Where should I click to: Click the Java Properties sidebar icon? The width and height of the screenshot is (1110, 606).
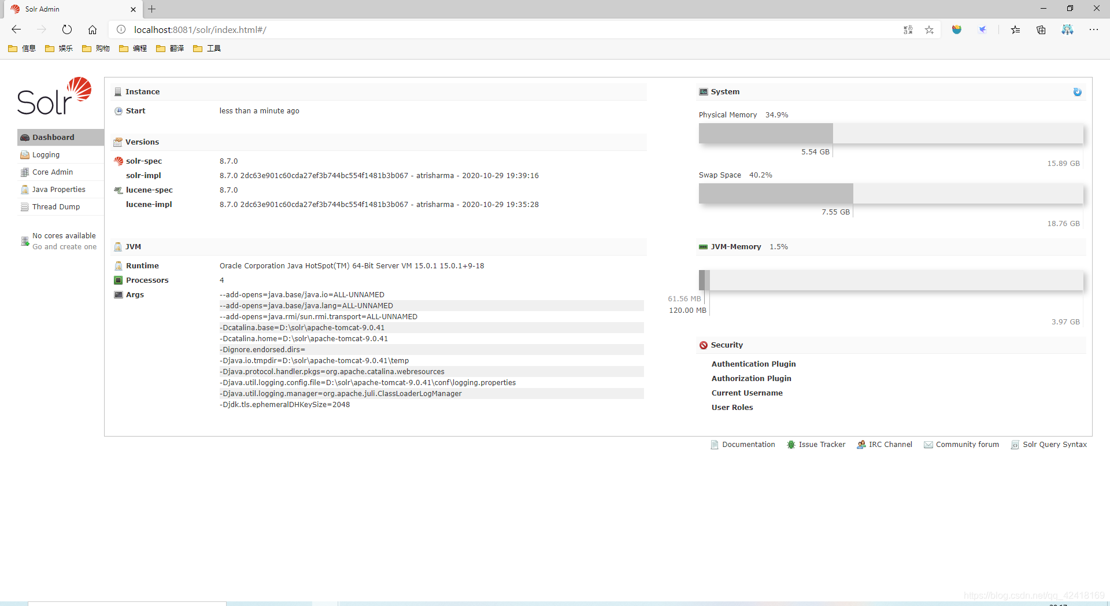(25, 190)
